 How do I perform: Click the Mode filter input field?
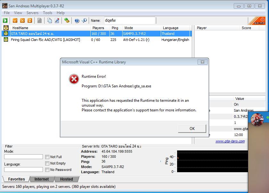click(23, 157)
